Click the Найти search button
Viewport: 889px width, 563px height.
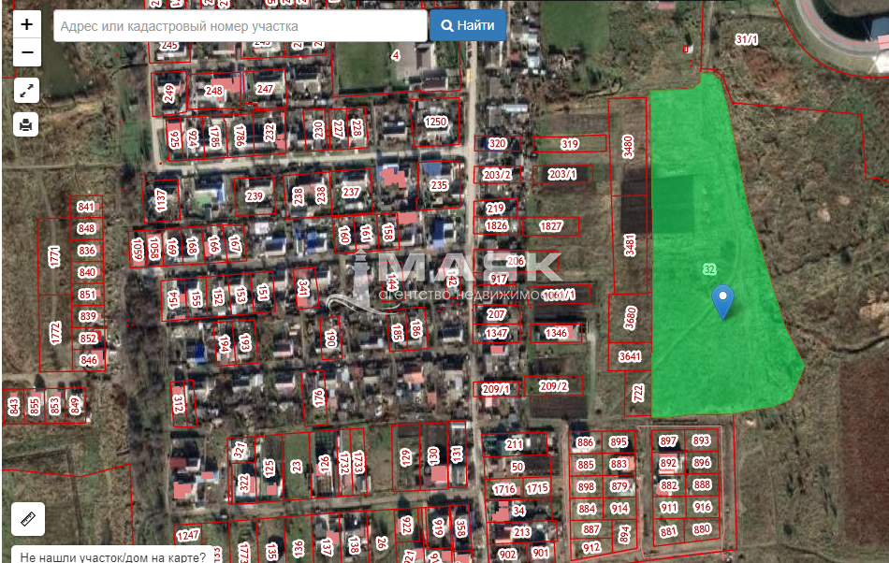coord(468,26)
